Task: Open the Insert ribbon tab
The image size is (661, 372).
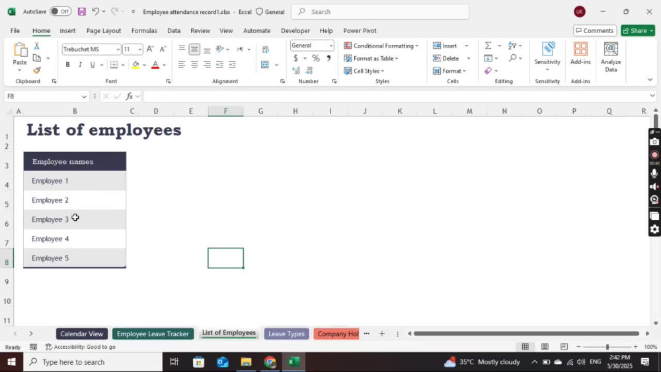Action: click(x=67, y=31)
